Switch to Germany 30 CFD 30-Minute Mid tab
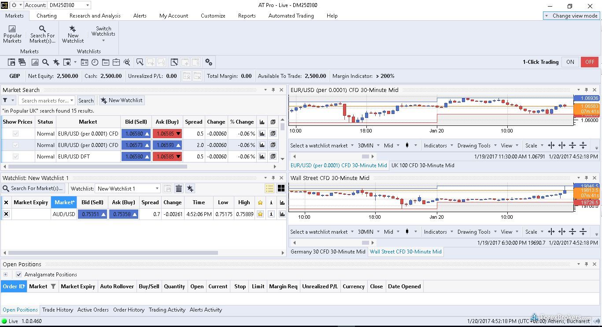The width and height of the screenshot is (602, 327). tap(328, 252)
